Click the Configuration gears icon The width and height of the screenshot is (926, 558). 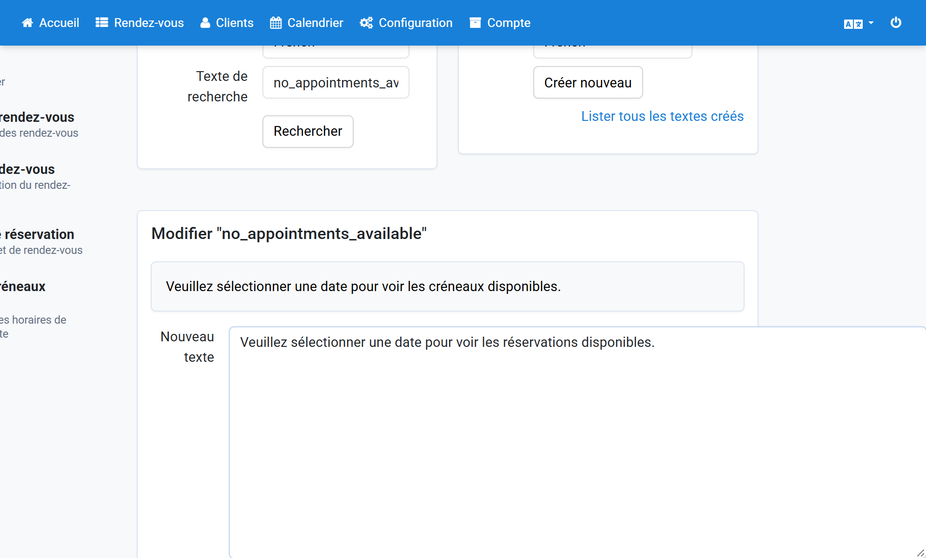tap(366, 23)
